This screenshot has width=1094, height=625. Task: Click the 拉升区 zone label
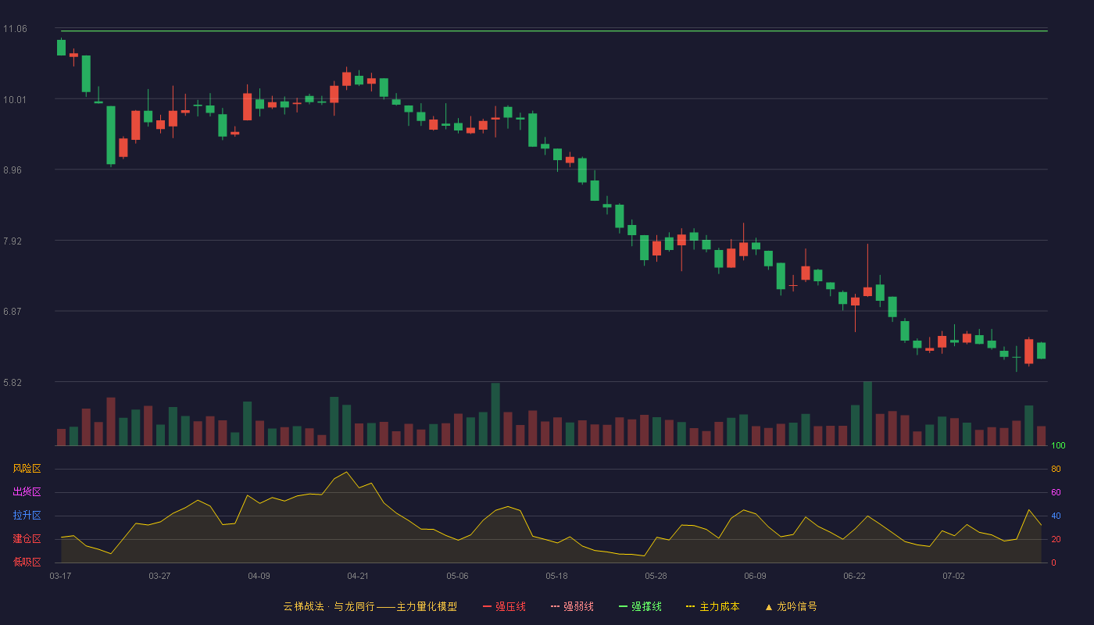[27, 516]
